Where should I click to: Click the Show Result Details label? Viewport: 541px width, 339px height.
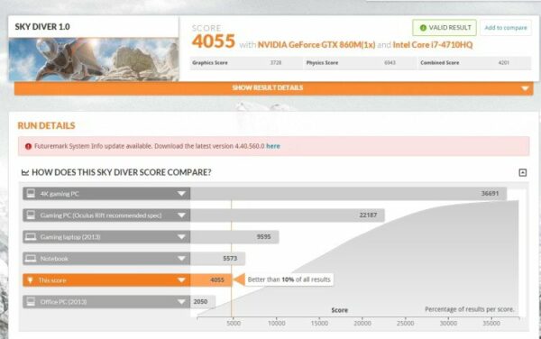(x=268, y=88)
